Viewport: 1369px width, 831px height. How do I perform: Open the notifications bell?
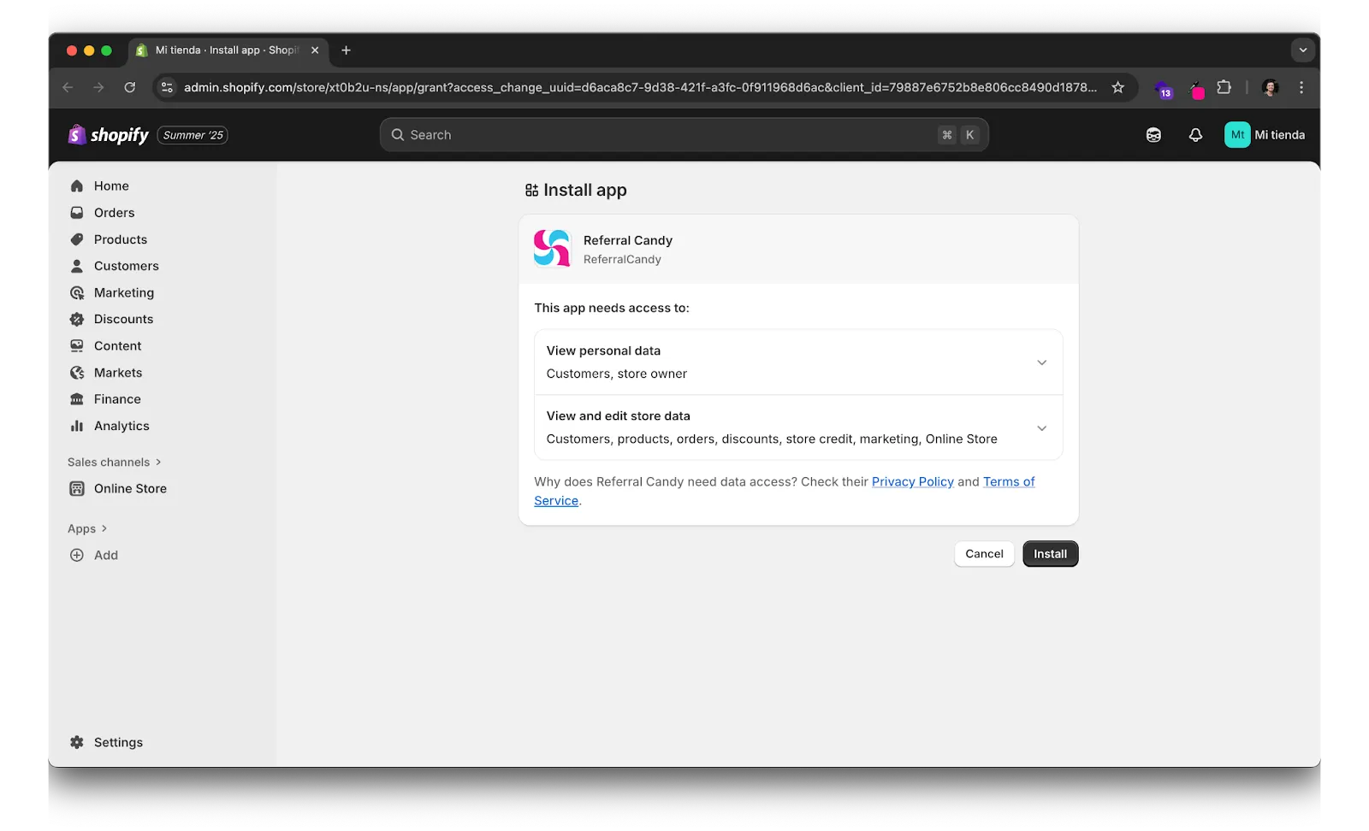coord(1195,134)
